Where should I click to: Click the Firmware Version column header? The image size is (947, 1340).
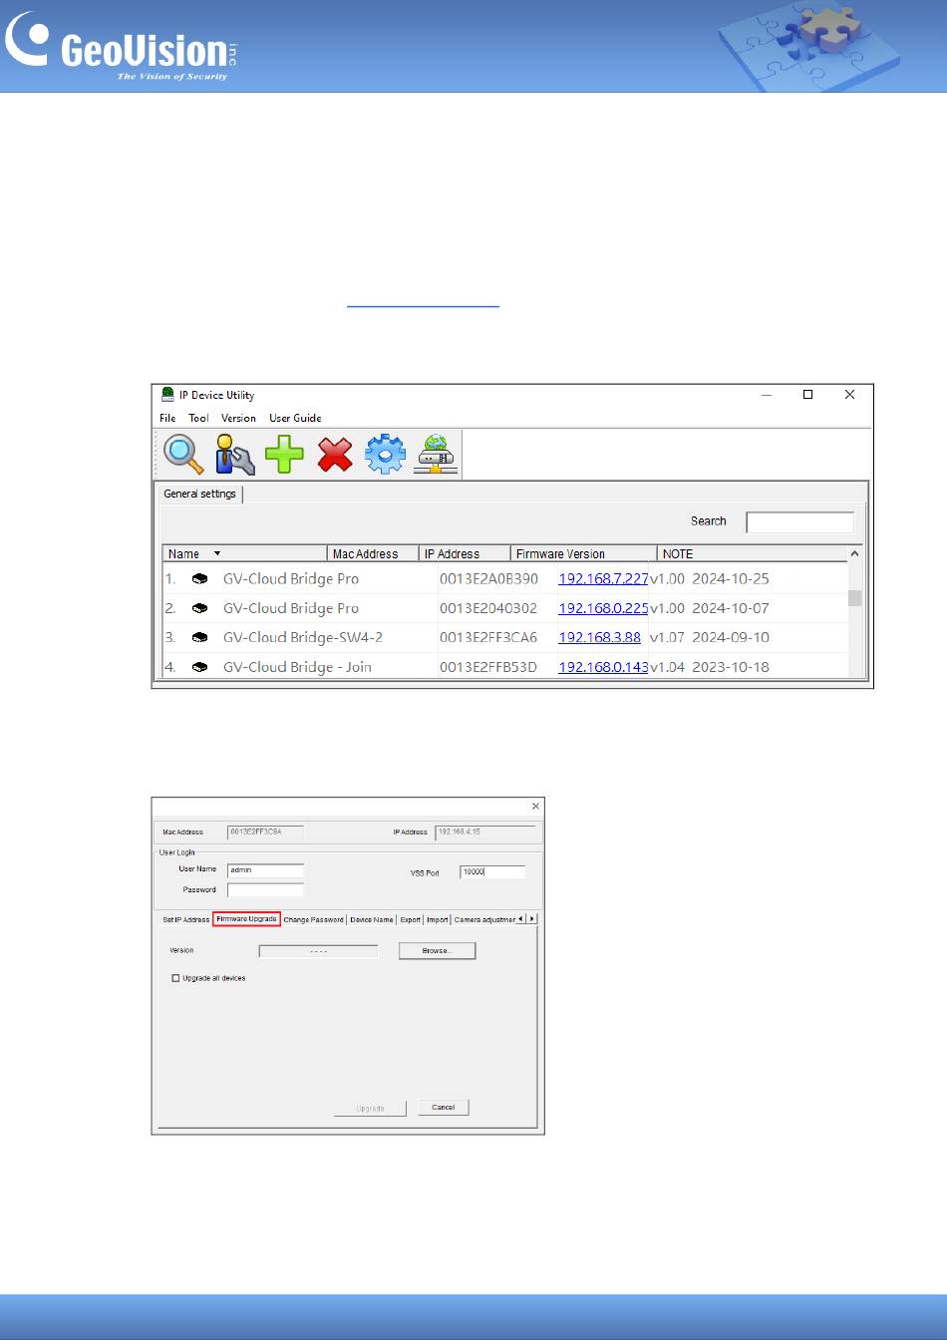coord(584,553)
